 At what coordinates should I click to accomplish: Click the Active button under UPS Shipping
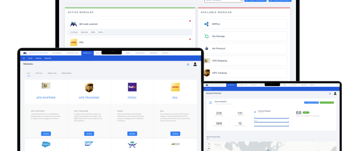(46, 134)
